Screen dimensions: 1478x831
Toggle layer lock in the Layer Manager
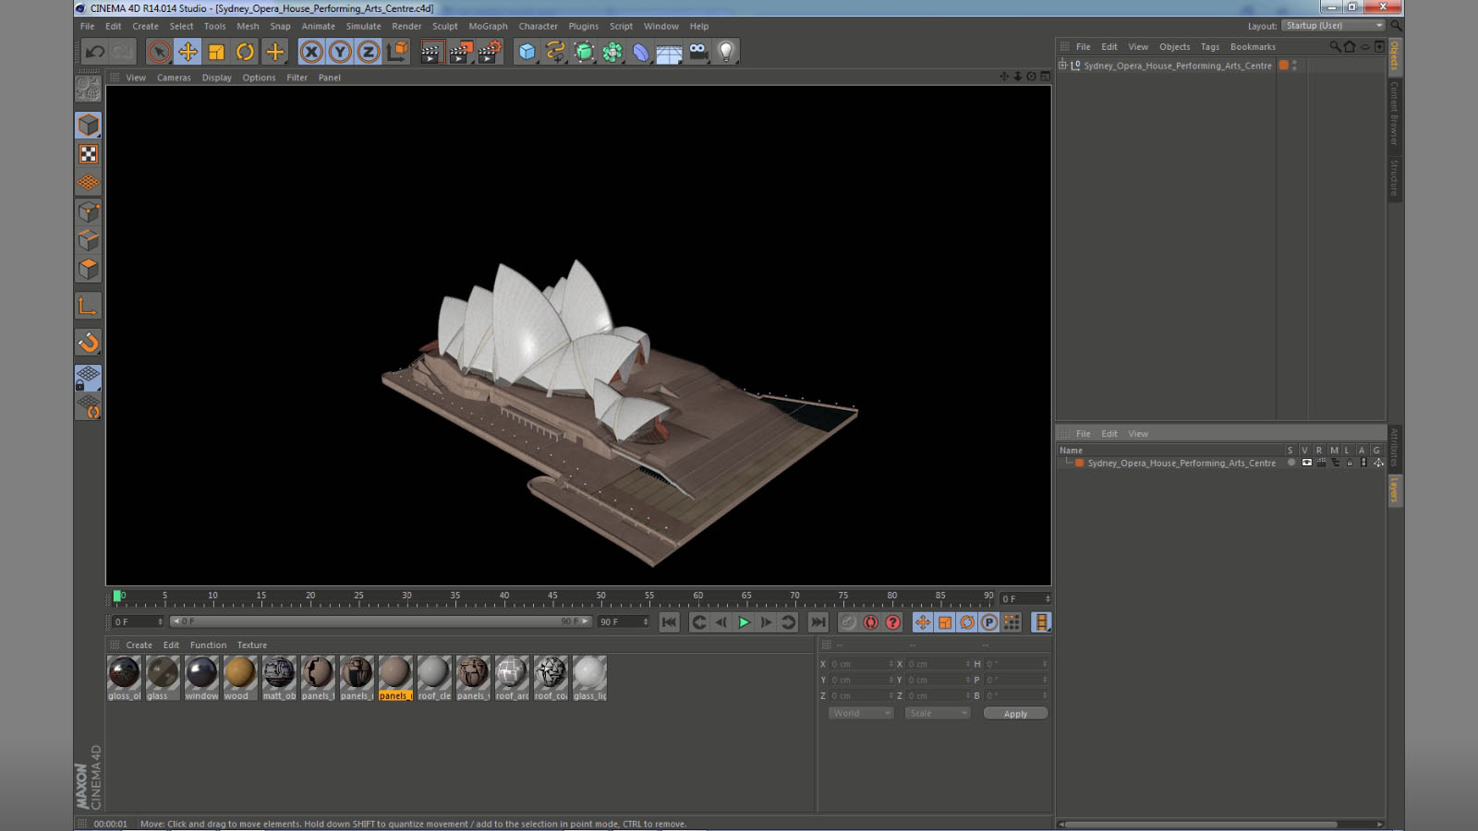point(1349,463)
